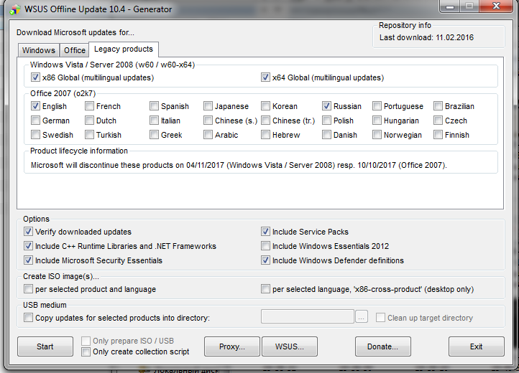Open the Office tab
519x373 pixels.
[x=75, y=50]
